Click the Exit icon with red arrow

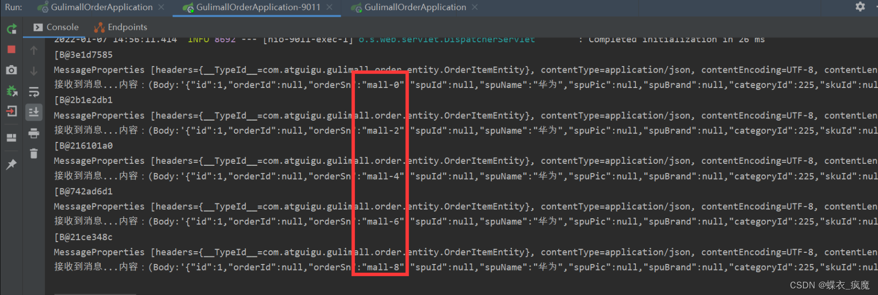coord(11,111)
